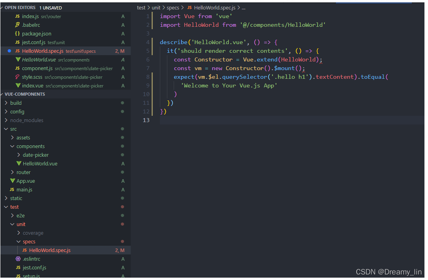Click 'Vue.extend' call in line 6

click(x=260, y=59)
